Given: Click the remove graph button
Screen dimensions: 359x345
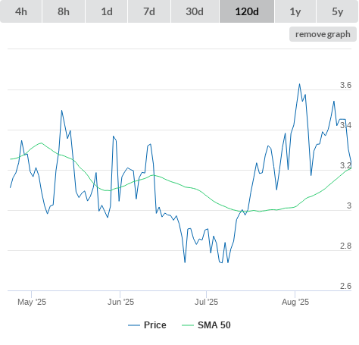Looking at the screenshot, I should [323, 34].
